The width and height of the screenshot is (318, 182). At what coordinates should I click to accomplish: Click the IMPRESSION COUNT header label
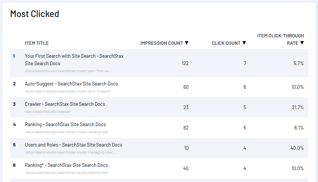click(162, 43)
